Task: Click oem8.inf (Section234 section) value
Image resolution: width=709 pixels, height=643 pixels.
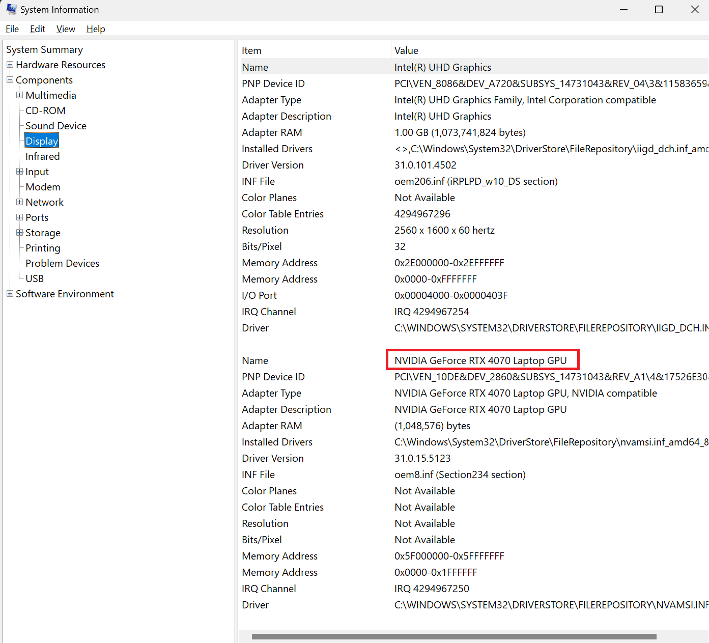Action: pyautogui.click(x=460, y=474)
